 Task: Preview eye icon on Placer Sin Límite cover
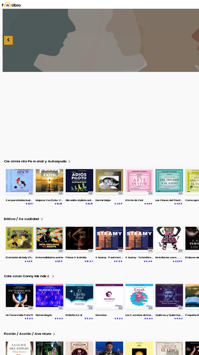(91, 251)
